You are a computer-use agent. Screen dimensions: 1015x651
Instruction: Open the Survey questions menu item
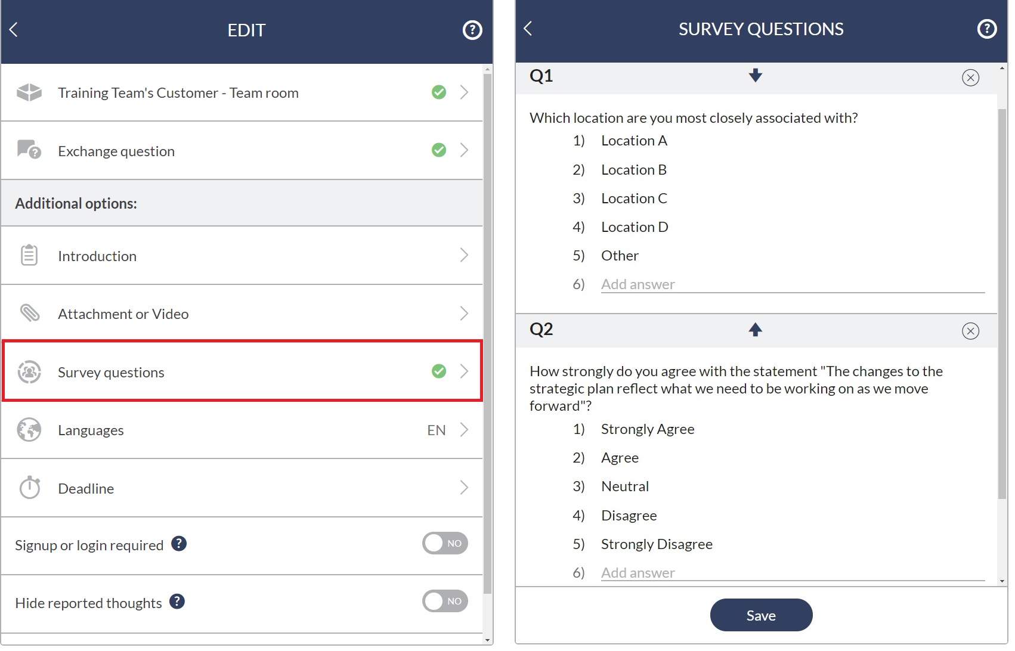tap(242, 371)
